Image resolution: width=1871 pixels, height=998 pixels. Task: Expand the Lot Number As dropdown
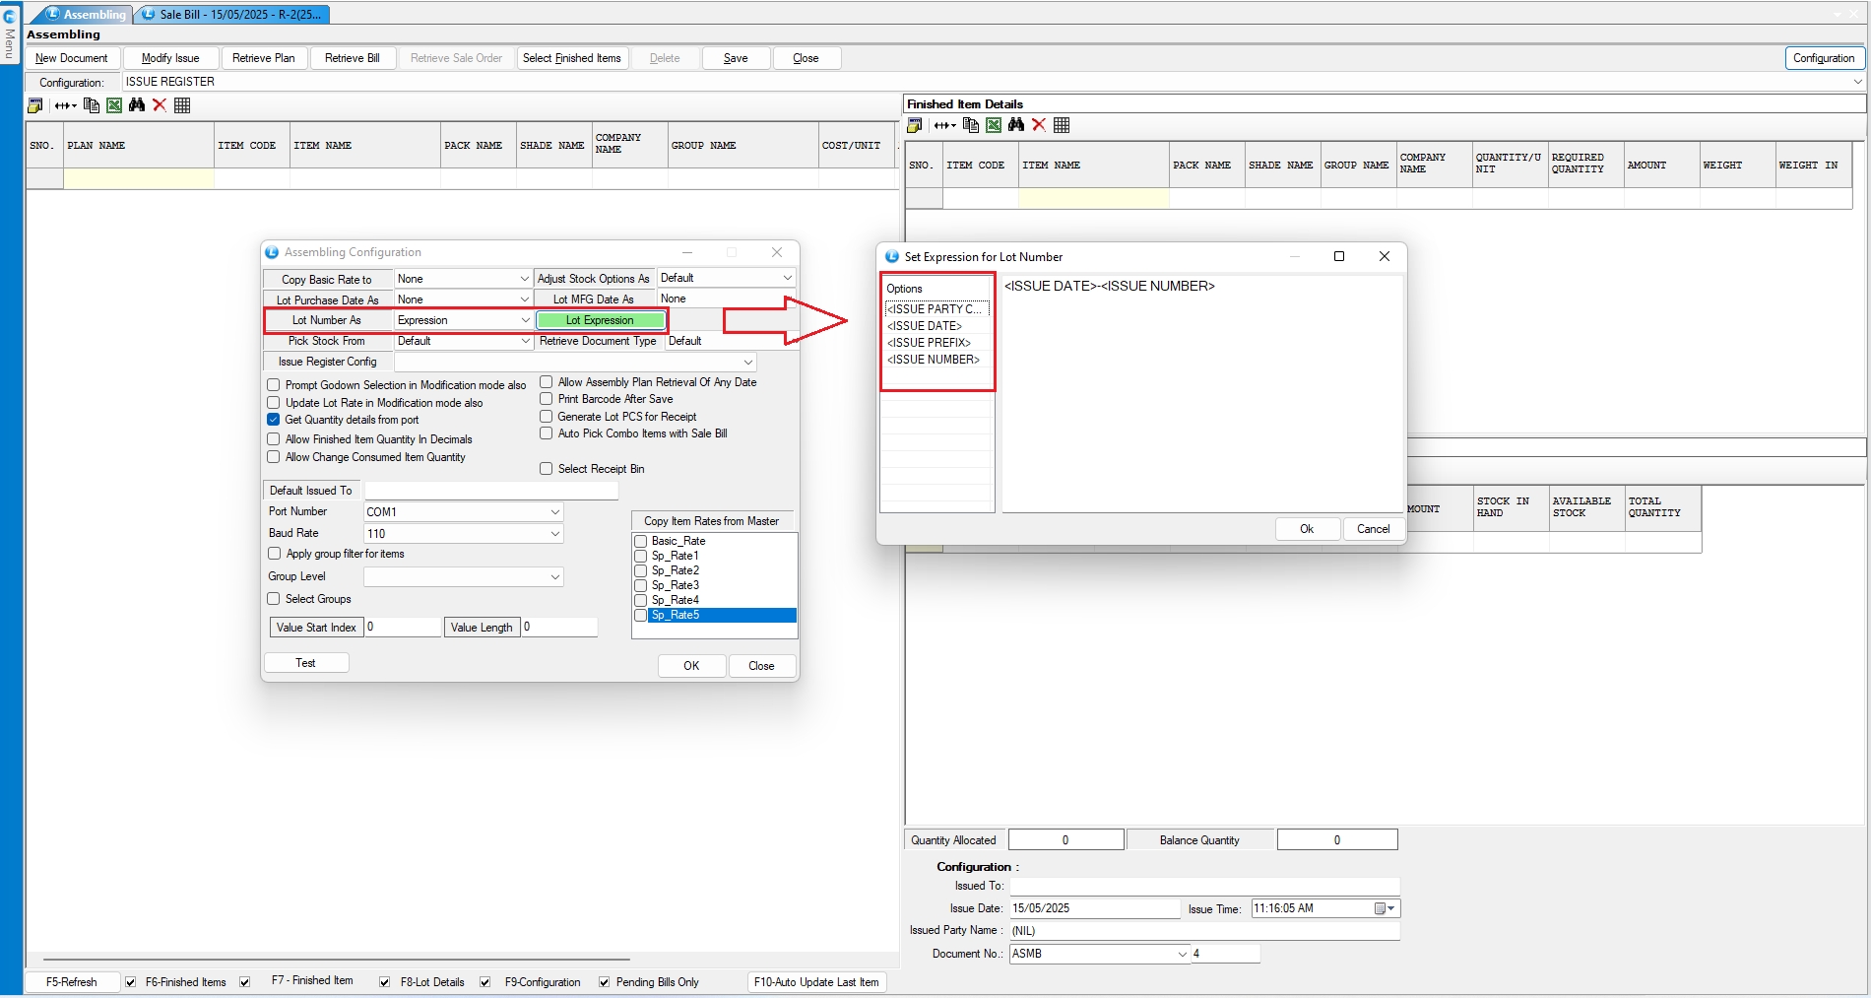525,320
